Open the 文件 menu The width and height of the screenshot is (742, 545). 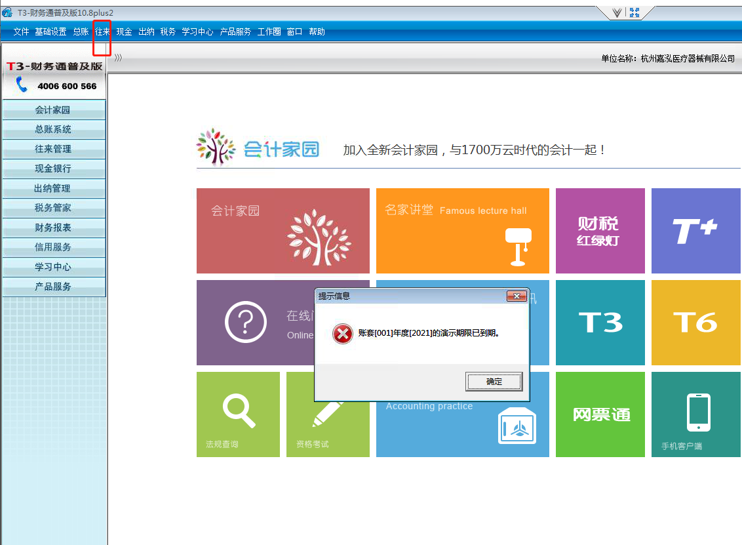[x=21, y=31]
